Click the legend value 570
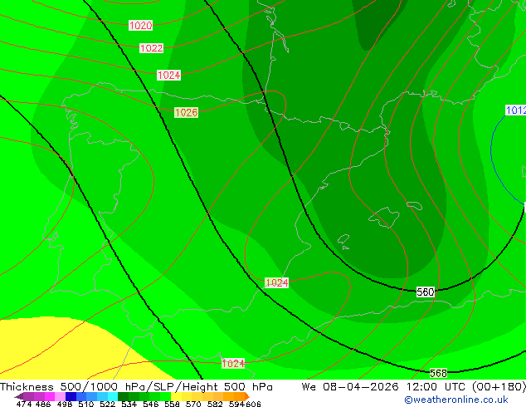Viewport: 526px width, 407px height. tap(193, 404)
